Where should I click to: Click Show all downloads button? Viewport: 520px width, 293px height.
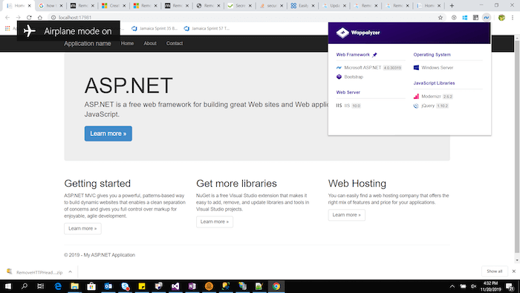495,271
